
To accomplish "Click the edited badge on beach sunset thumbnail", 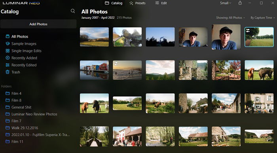I will tap(116, 64).
